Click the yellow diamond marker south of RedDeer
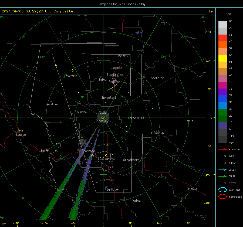Image resolution: width=243 pixels, height=227 pixels. tap(111, 88)
